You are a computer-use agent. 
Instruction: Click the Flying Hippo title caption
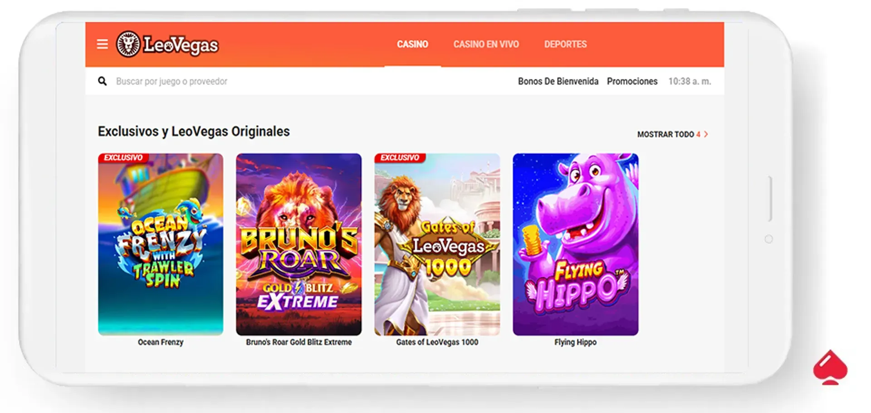(x=575, y=342)
